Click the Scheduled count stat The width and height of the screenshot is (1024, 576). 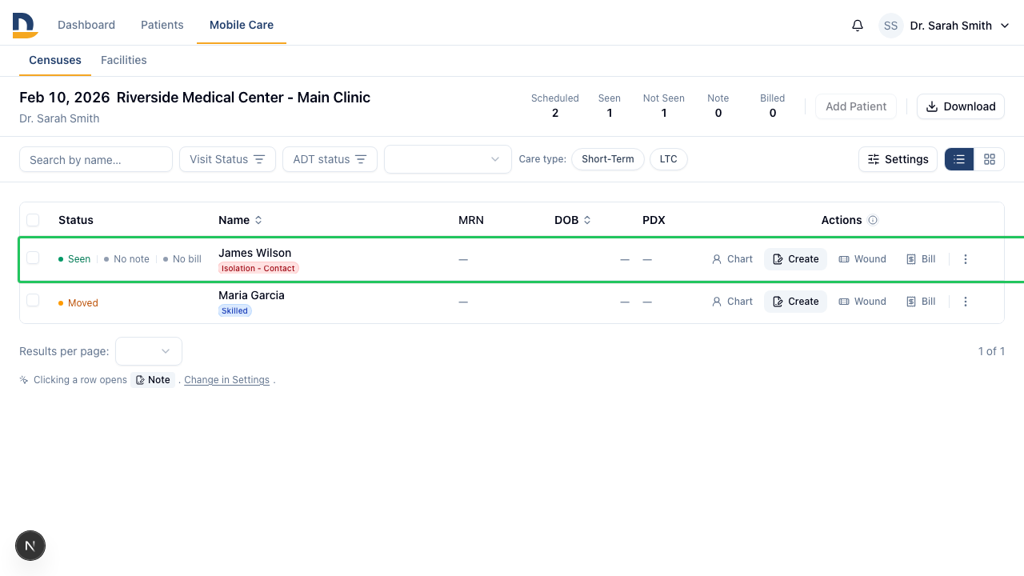click(555, 106)
